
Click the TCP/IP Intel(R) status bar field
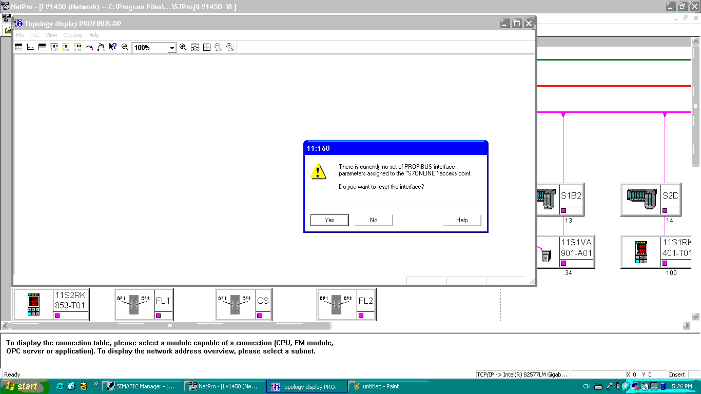point(522,375)
